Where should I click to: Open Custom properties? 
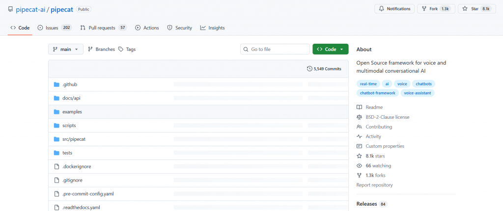point(385,146)
